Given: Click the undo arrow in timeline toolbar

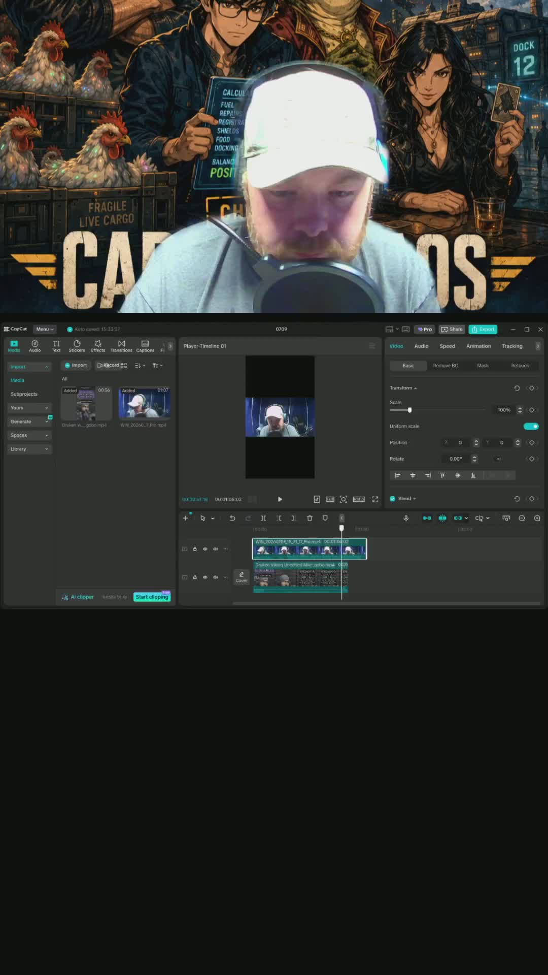Looking at the screenshot, I should [x=232, y=518].
